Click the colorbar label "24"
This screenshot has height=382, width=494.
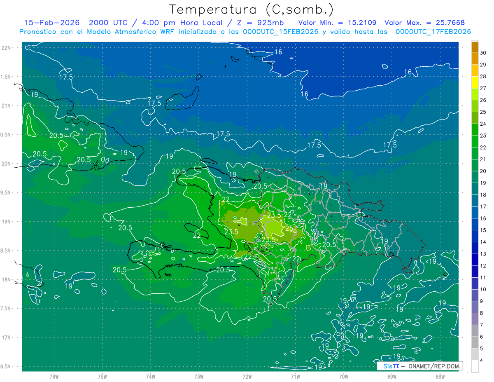(483, 124)
